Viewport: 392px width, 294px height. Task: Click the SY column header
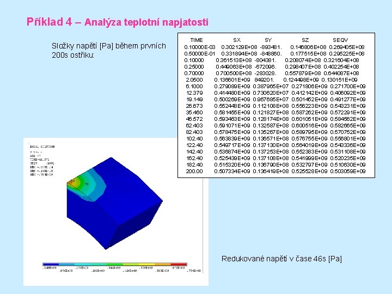tap(268, 40)
